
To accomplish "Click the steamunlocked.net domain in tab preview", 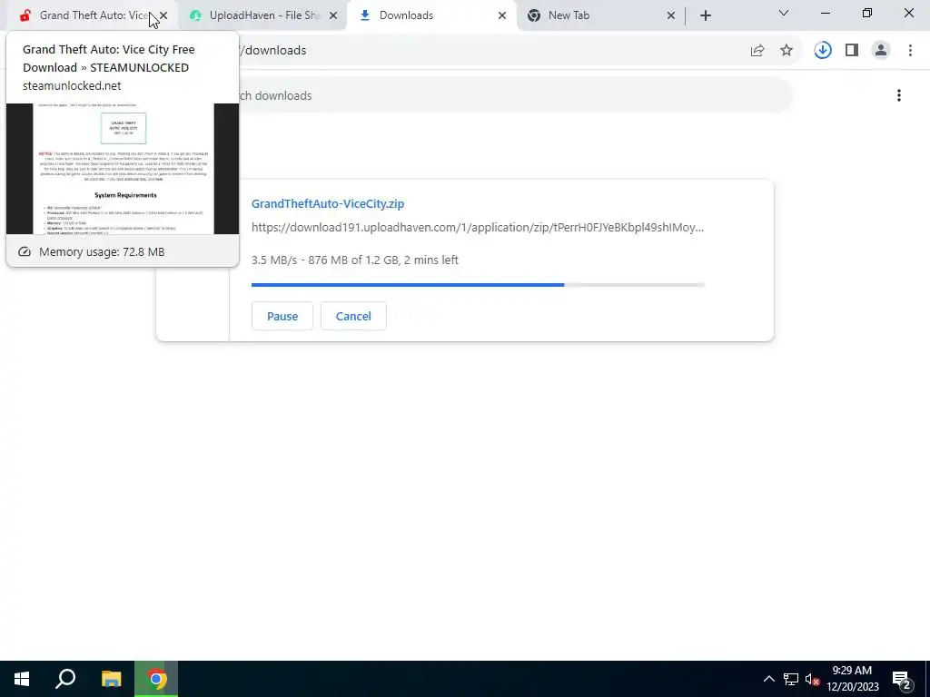I will coord(72,86).
